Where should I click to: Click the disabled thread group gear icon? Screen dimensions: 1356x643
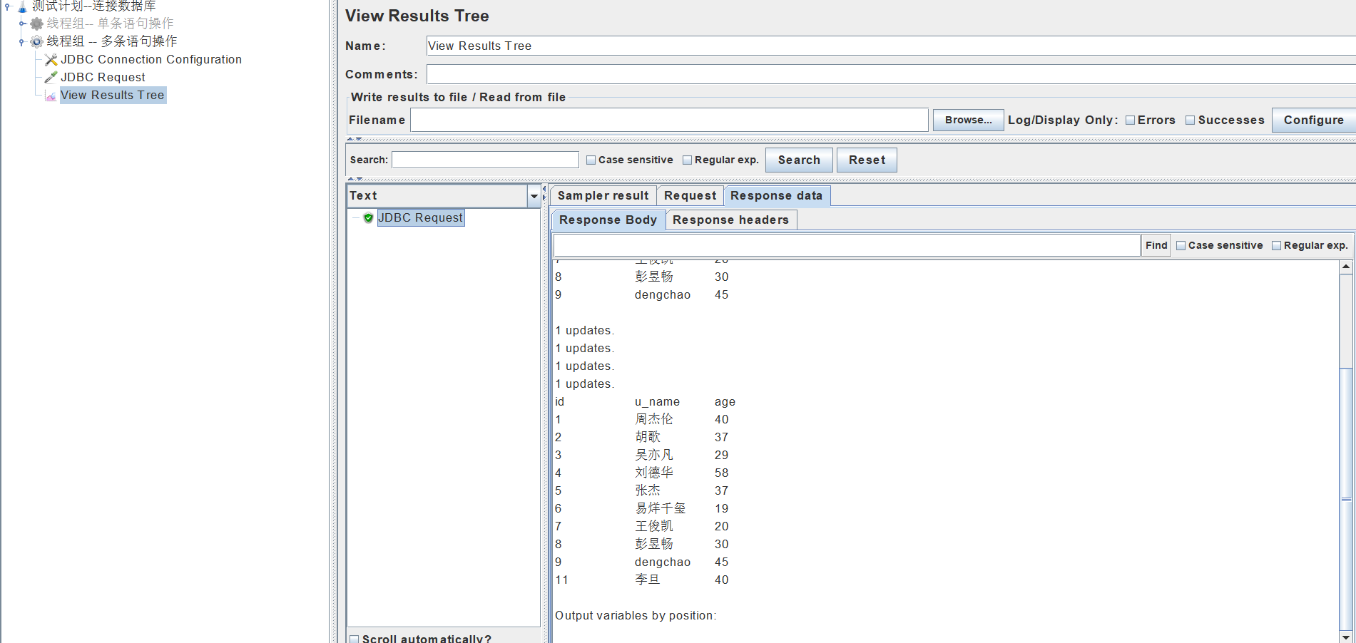click(37, 24)
